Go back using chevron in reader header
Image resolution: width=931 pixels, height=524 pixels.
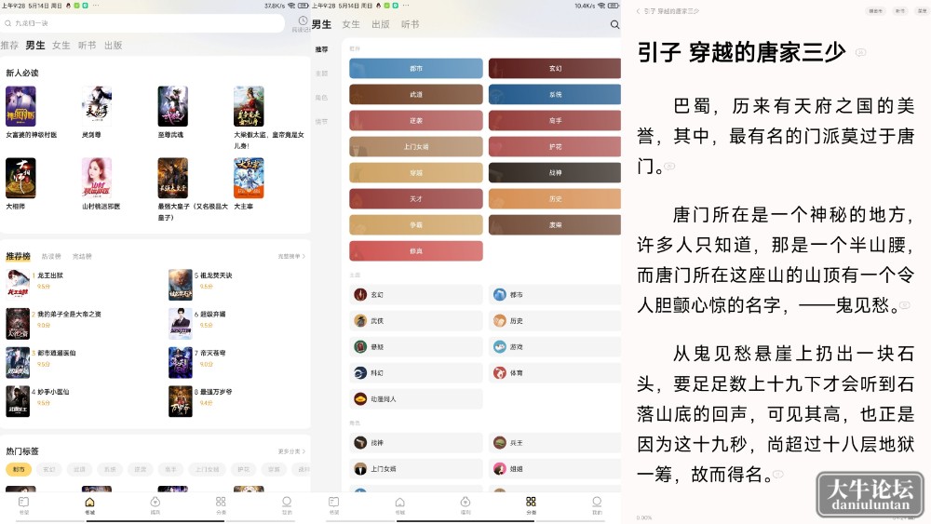pos(639,11)
